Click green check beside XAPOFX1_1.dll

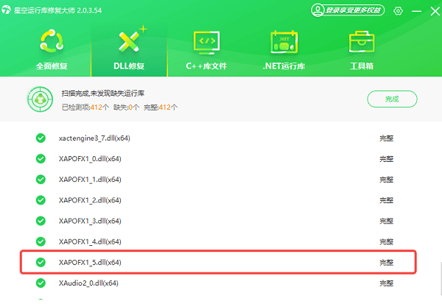point(41,179)
